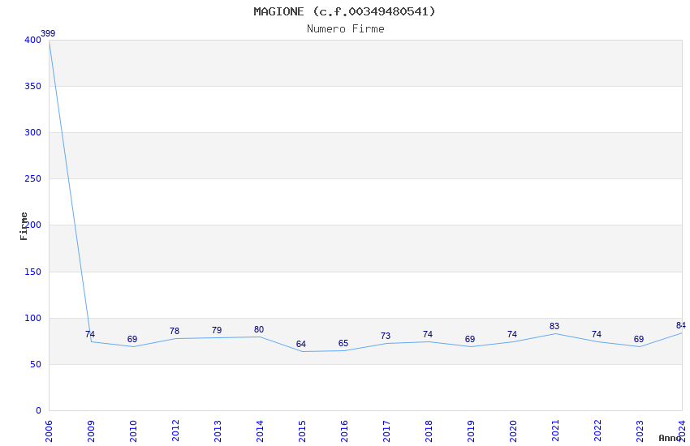The image size is (690, 446).
Task: Select the 80 data label for 2014
Action: pyautogui.click(x=259, y=329)
